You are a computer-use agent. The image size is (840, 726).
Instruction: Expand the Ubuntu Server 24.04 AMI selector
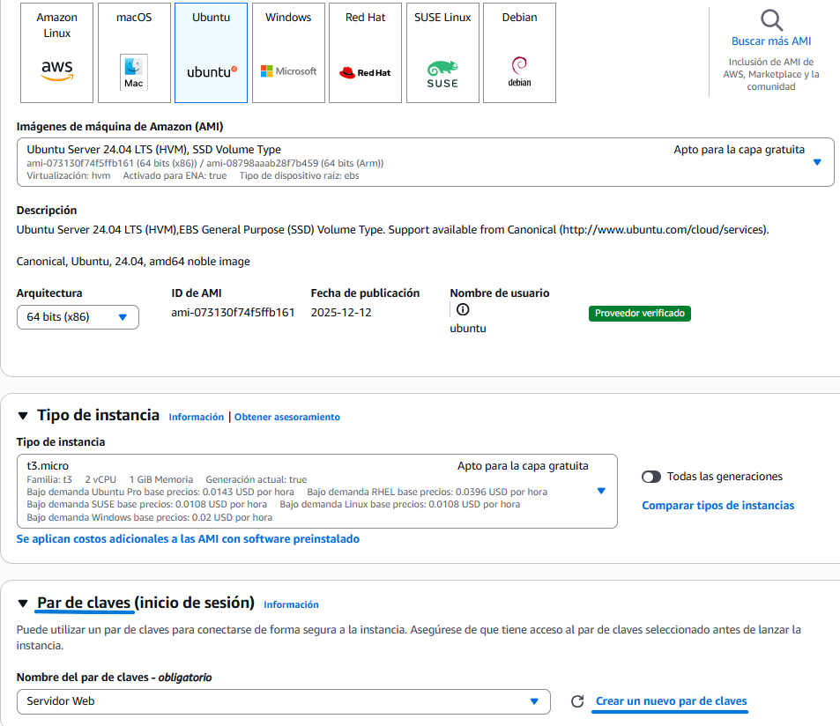(x=815, y=161)
